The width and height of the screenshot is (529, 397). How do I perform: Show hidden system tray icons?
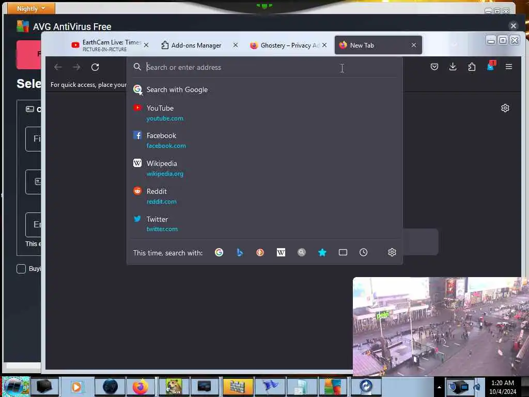point(439,387)
